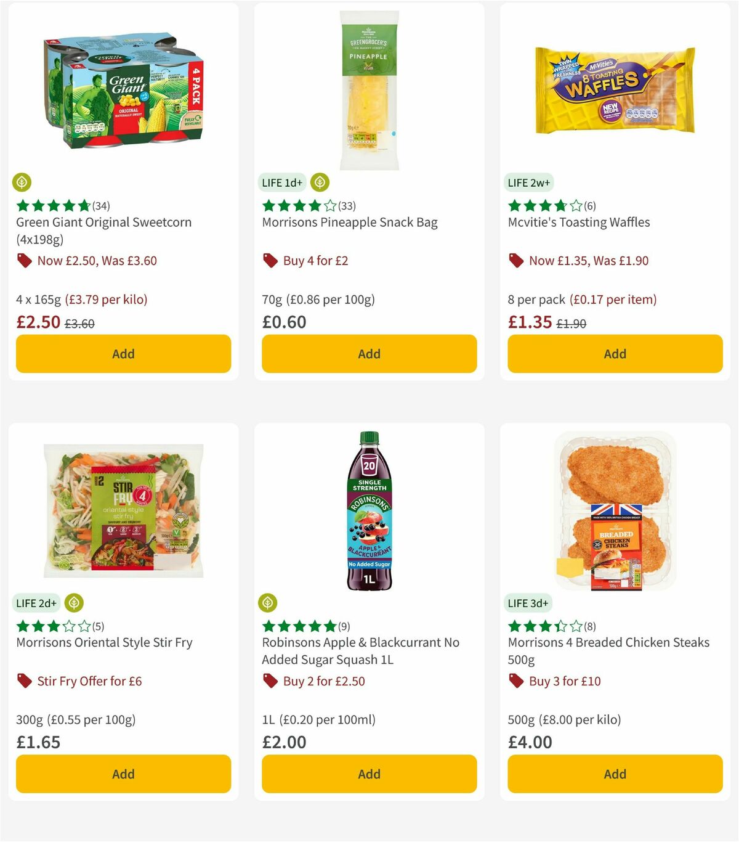Click the LIFE 3d+ badge on chicken steaks
This screenshot has width=739, height=842.
[x=527, y=602]
